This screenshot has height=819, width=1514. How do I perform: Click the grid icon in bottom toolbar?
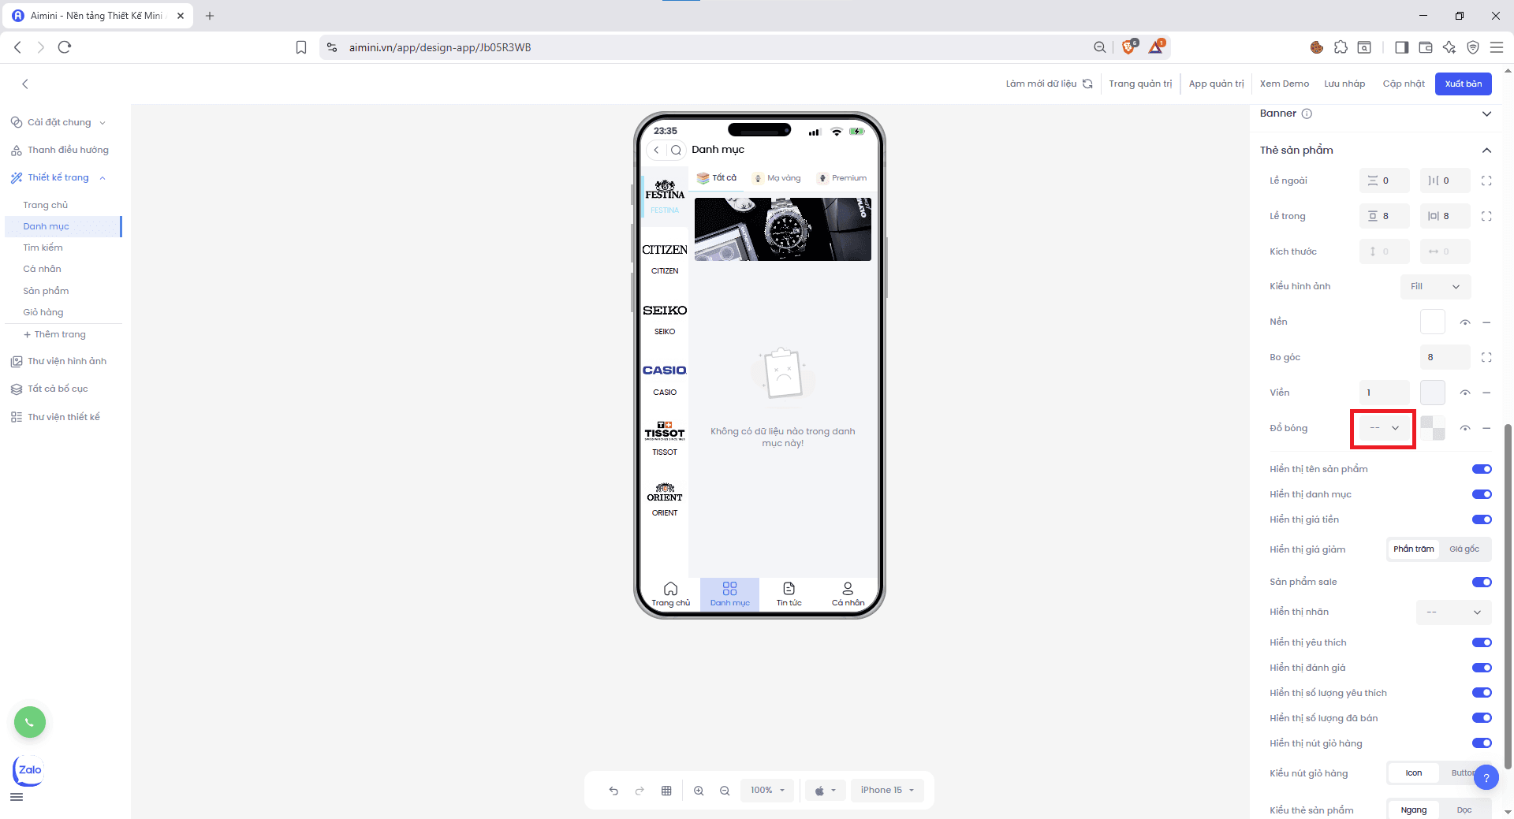tap(666, 791)
